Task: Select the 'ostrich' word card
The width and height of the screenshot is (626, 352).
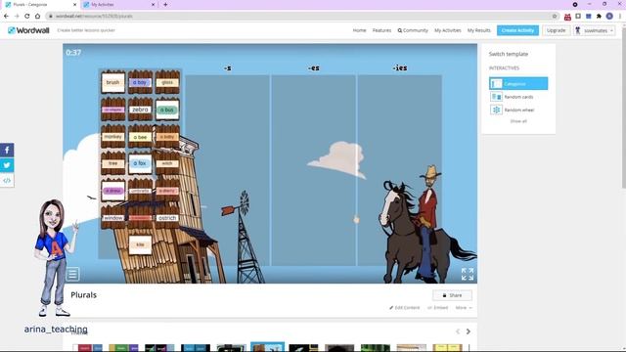Action: [x=167, y=218]
